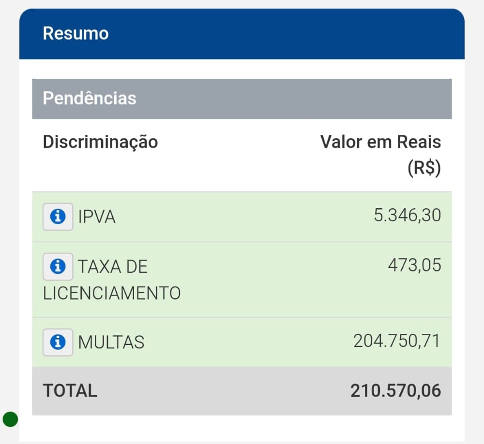Viewport: 484px width, 444px height.
Task: Click the (R$) currency label
Action: click(423, 168)
